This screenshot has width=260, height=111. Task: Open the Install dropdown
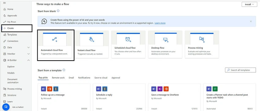click(x=249, y=5)
